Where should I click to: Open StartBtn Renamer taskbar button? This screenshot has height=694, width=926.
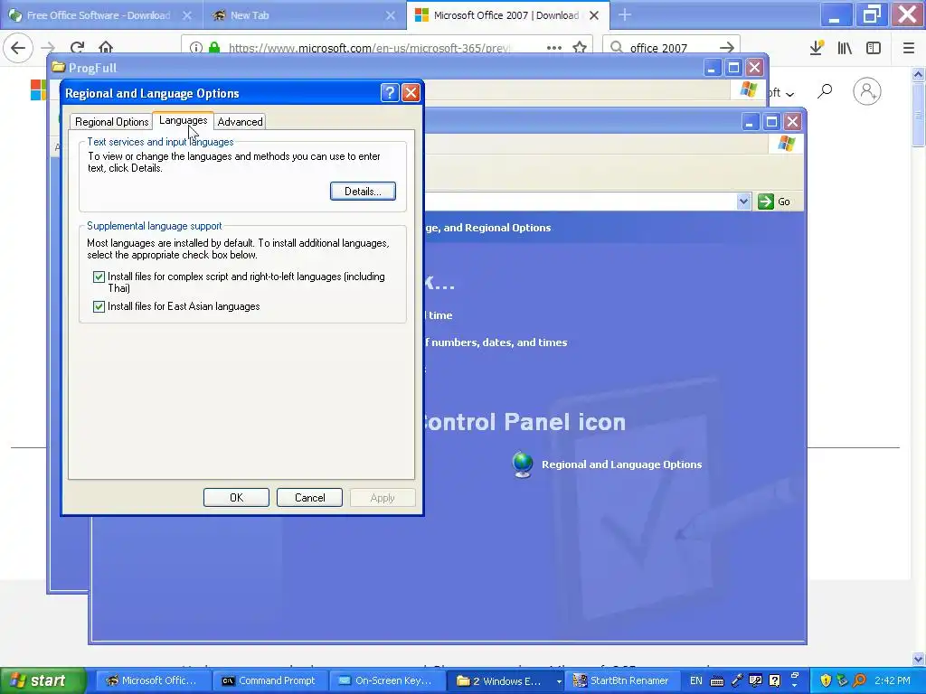[x=620, y=681]
